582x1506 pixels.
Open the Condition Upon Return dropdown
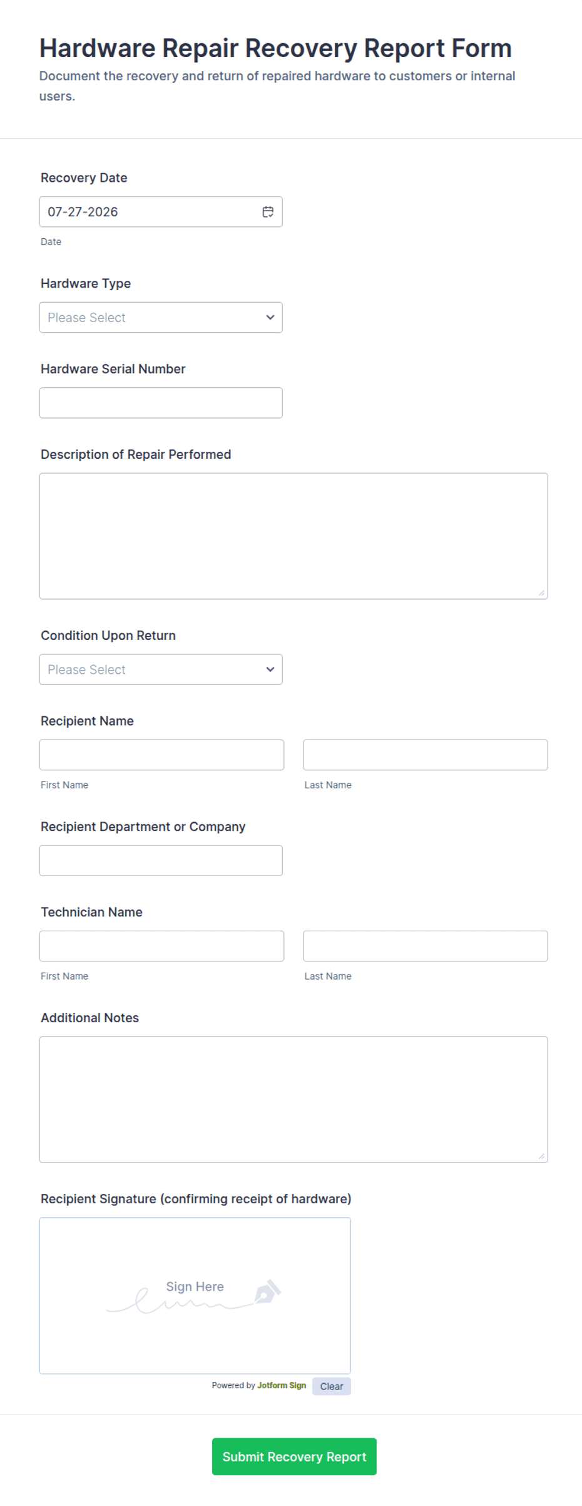161,669
